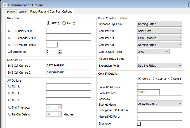The height and width of the screenshot is (128, 190).
Task: Switch to the ARCs tab
Action: [23, 12]
